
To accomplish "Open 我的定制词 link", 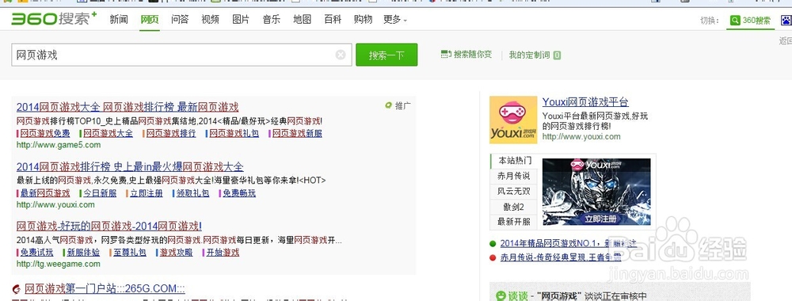I will click(x=529, y=55).
